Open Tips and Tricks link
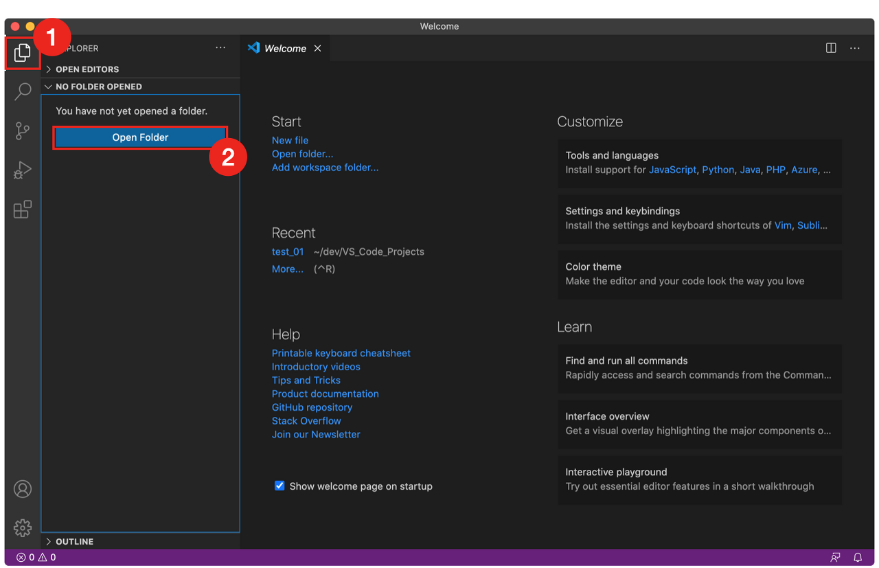This screenshot has width=879, height=568. click(x=306, y=380)
